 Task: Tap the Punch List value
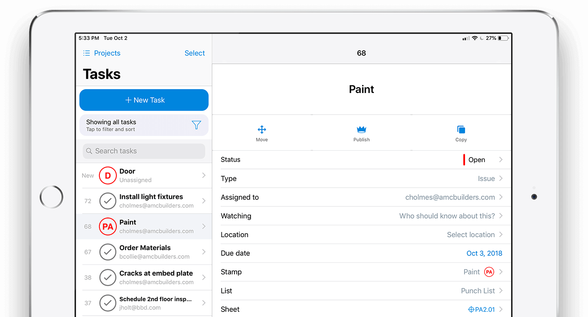tap(478, 291)
